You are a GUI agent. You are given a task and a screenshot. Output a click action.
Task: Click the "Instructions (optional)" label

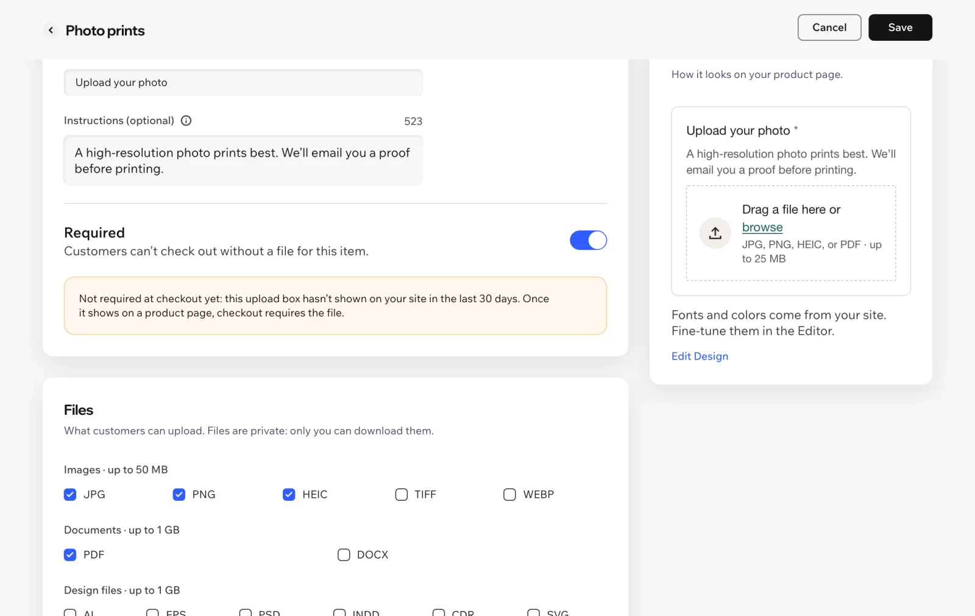tap(119, 121)
